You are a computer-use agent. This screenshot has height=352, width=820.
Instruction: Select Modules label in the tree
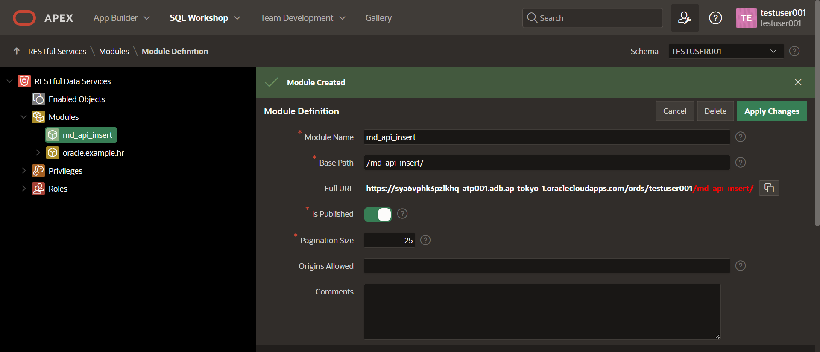click(x=64, y=117)
